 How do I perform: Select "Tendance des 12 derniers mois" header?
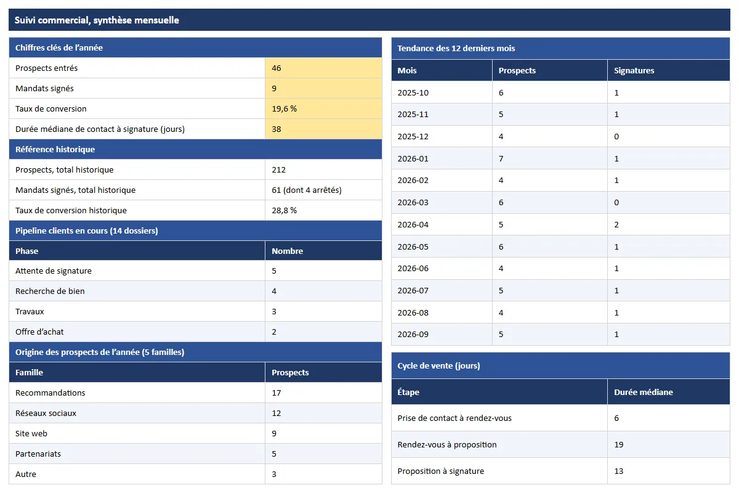(x=560, y=48)
